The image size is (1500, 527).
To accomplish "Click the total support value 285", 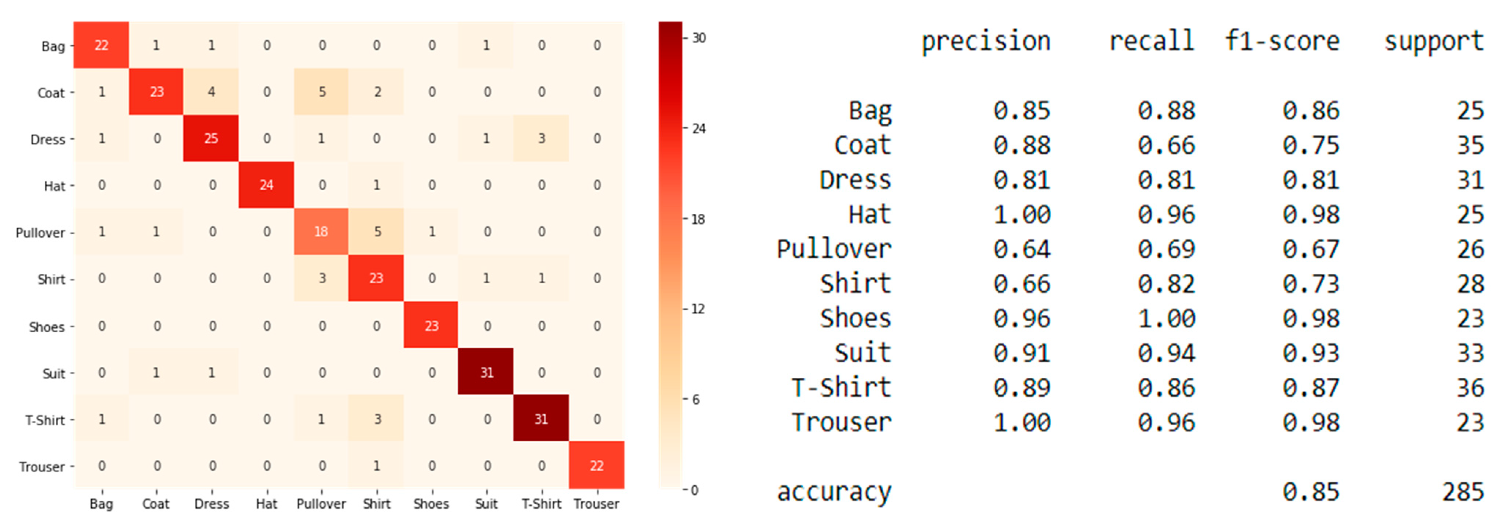I will tap(1462, 492).
